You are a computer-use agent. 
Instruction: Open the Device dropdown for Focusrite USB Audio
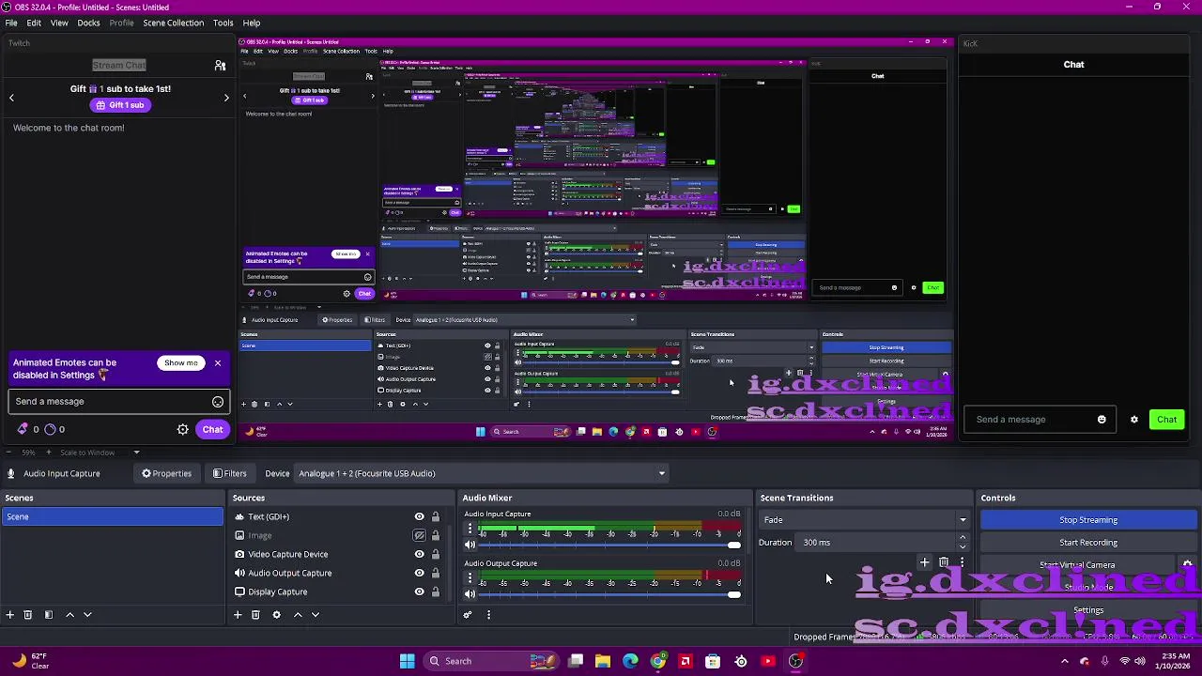pos(481,474)
